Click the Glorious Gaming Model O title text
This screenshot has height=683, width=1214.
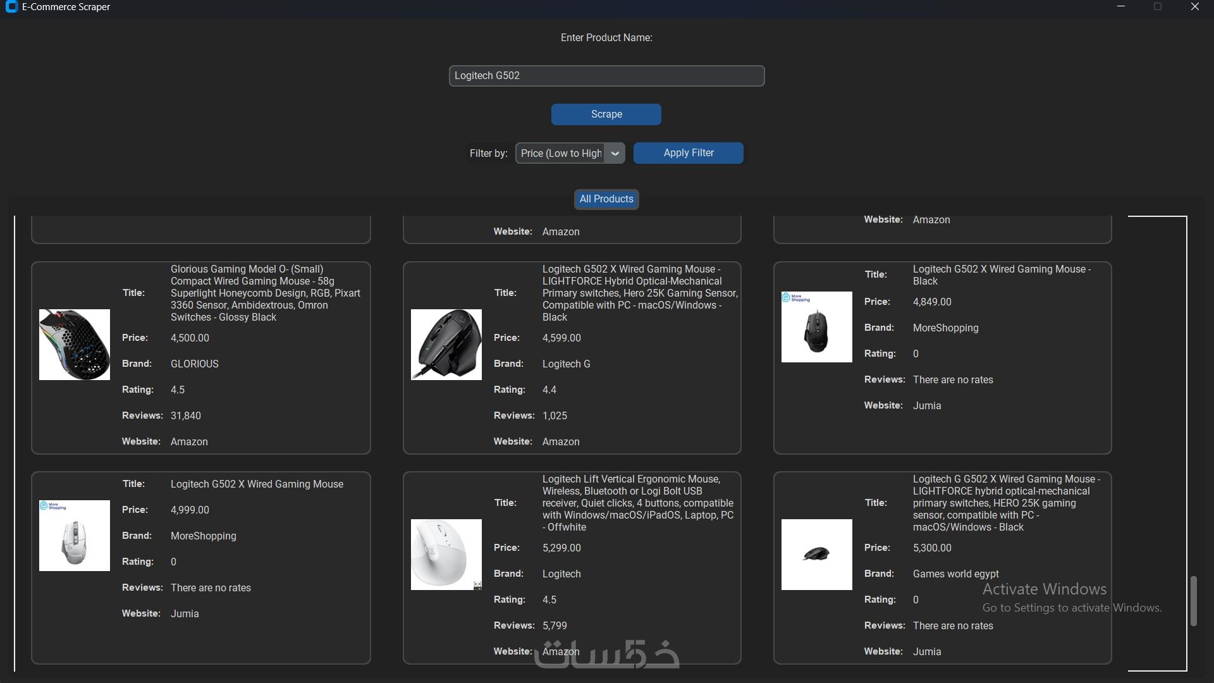tap(266, 293)
